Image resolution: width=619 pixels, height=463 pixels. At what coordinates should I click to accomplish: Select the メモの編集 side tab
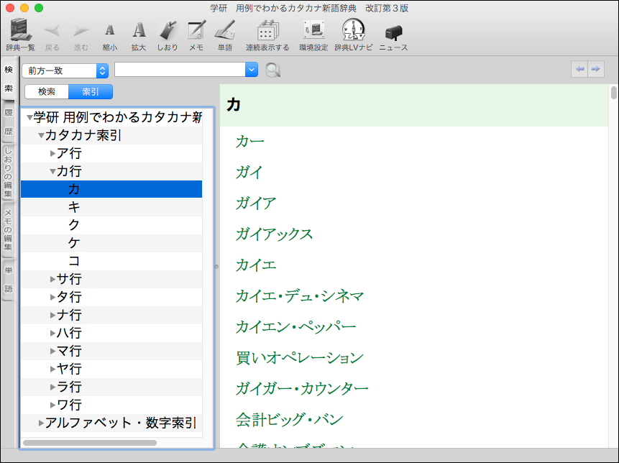point(9,229)
